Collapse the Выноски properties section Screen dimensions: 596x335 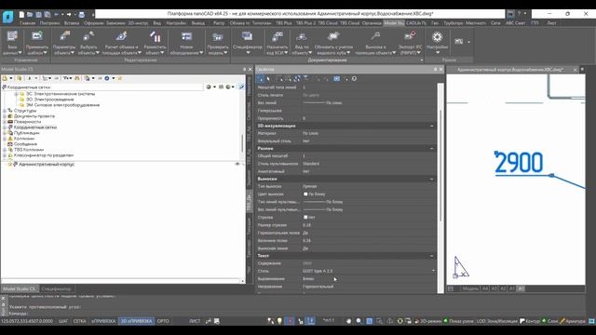point(431,179)
